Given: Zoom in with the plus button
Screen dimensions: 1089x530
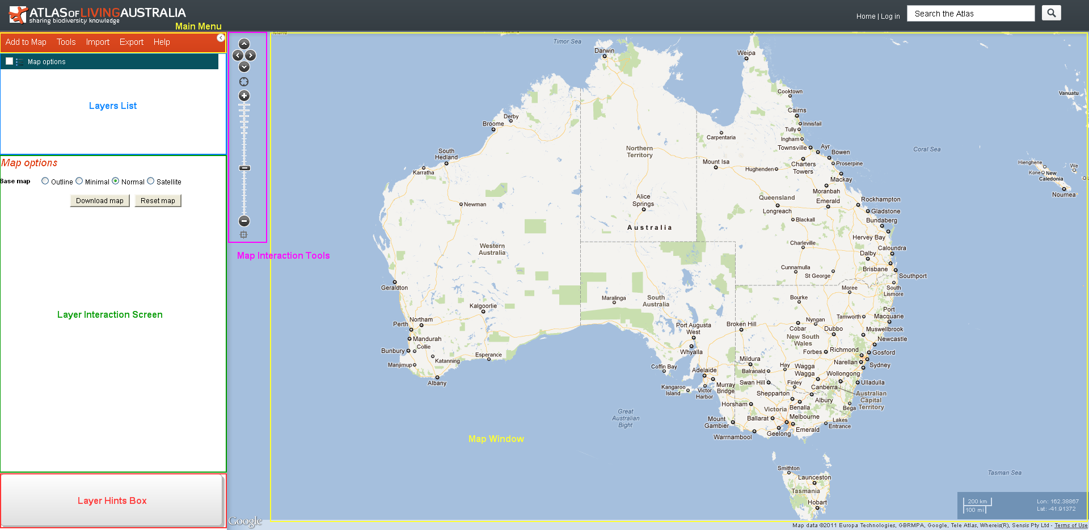Looking at the screenshot, I should [244, 95].
